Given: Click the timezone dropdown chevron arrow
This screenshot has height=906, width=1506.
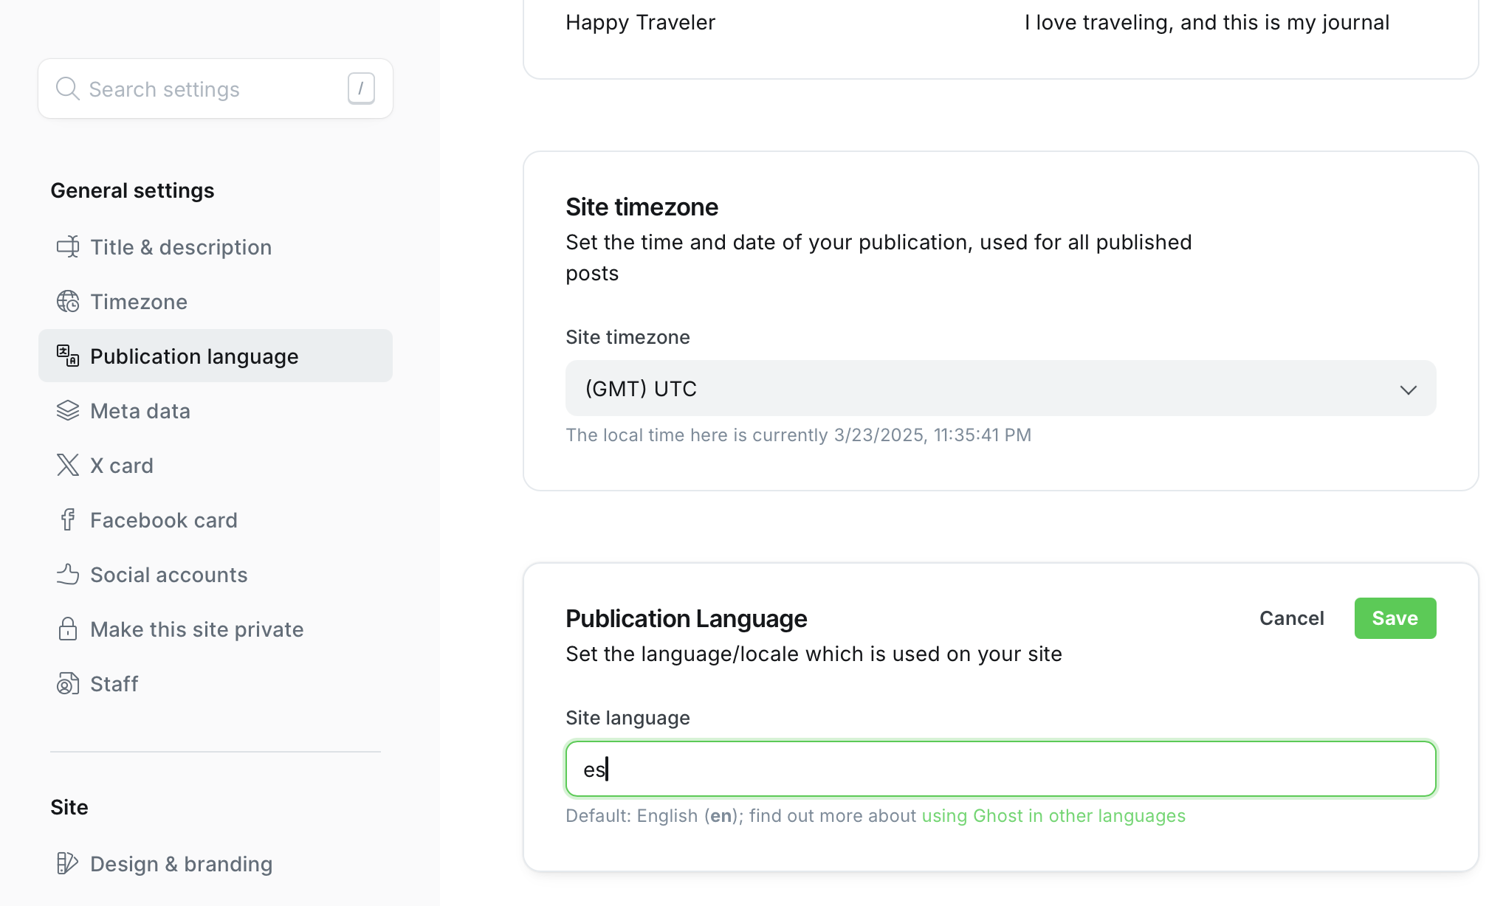Looking at the screenshot, I should point(1408,390).
